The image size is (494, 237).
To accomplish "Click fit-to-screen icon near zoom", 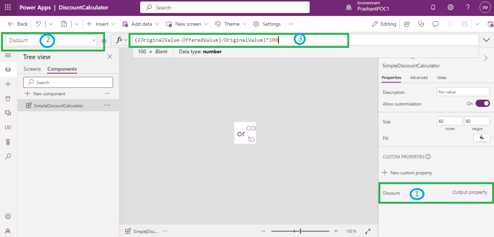I will point(367,231).
